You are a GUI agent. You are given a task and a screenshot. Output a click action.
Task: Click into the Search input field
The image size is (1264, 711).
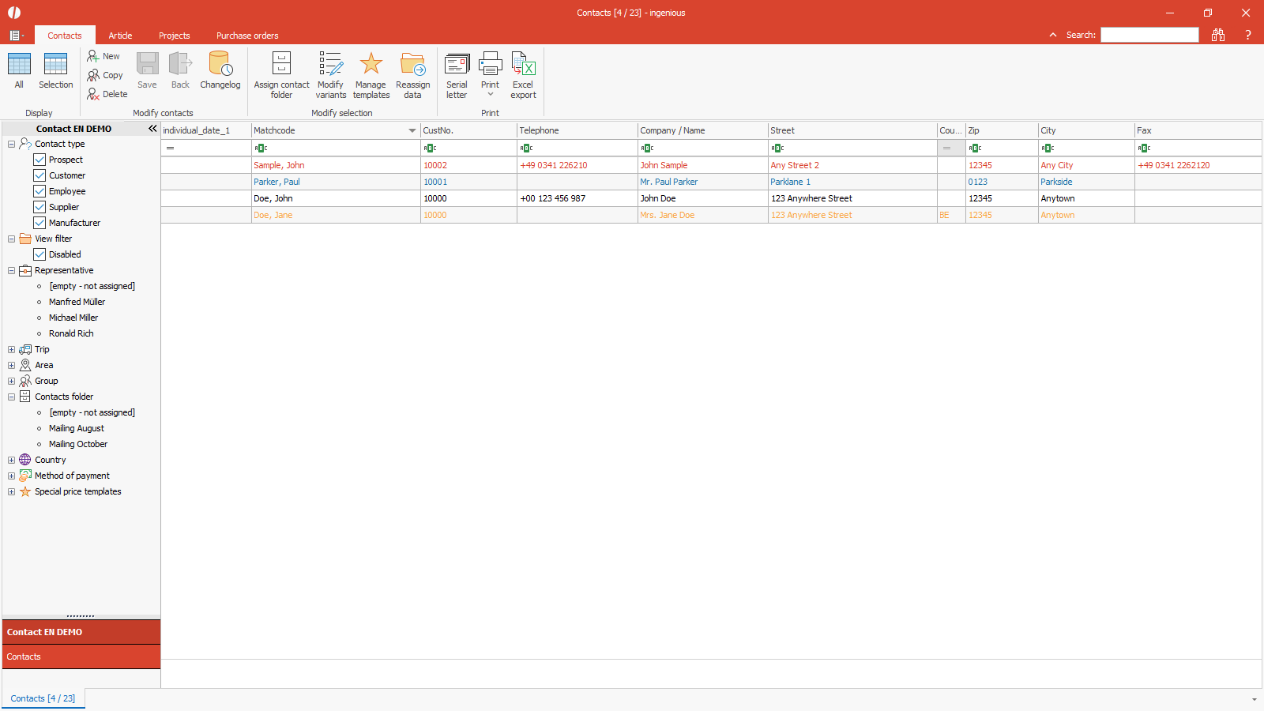click(x=1149, y=35)
